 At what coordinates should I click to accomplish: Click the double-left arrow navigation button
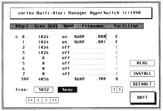click(x=30, y=100)
